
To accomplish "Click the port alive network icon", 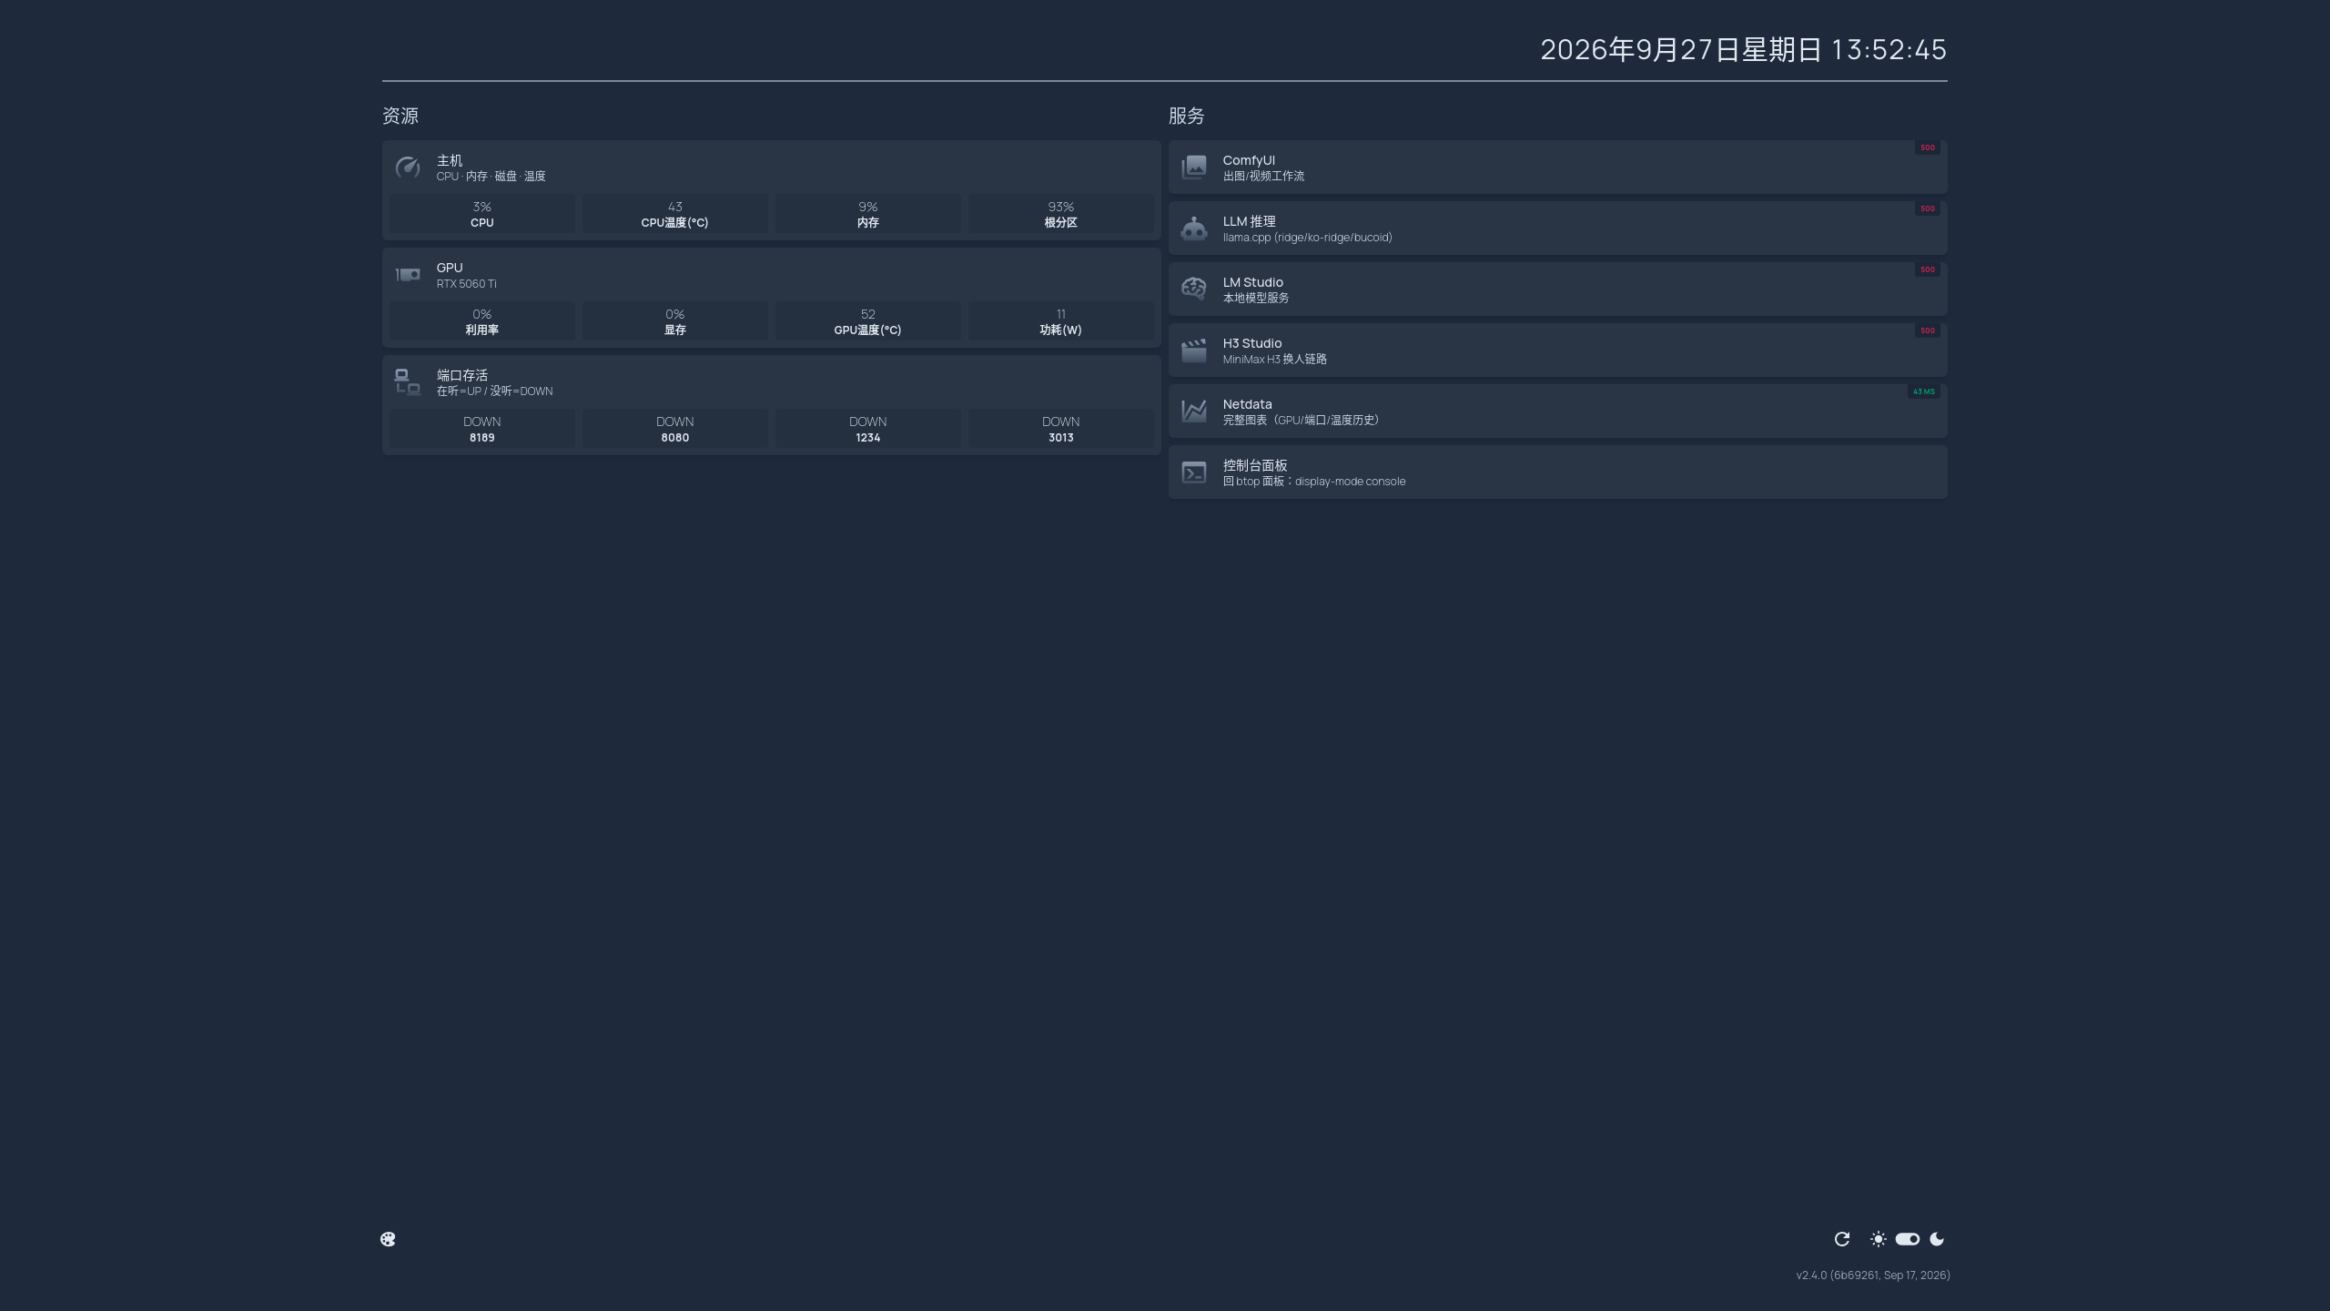I will point(407,382).
